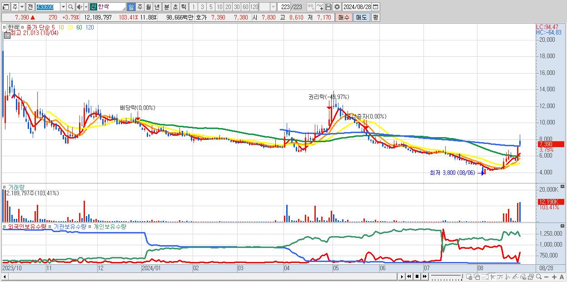
Task: Select the 10 interval button
Action: pyautogui.click(x=219, y=7)
